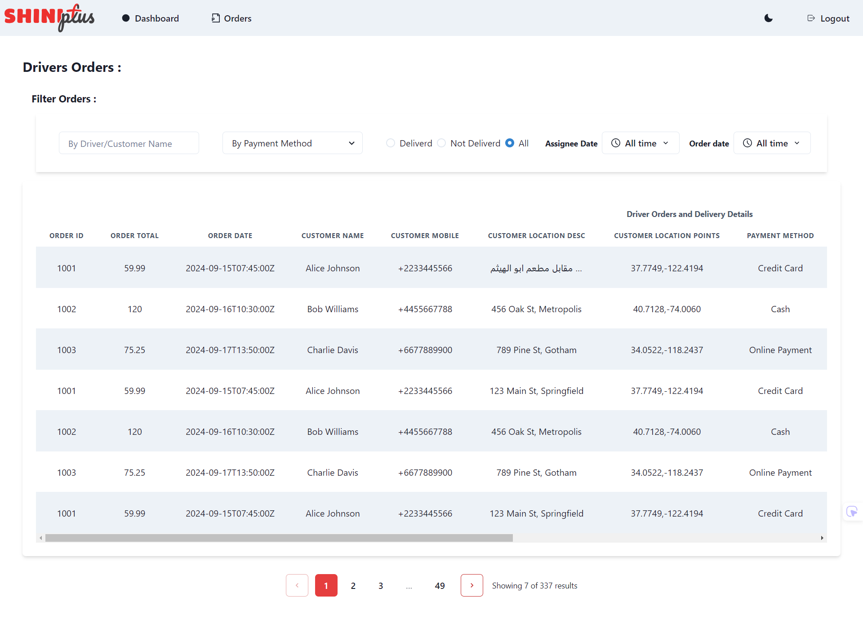Viewport: 863px width, 628px height.
Task: Open the Orders menu item
Action: click(x=237, y=18)
